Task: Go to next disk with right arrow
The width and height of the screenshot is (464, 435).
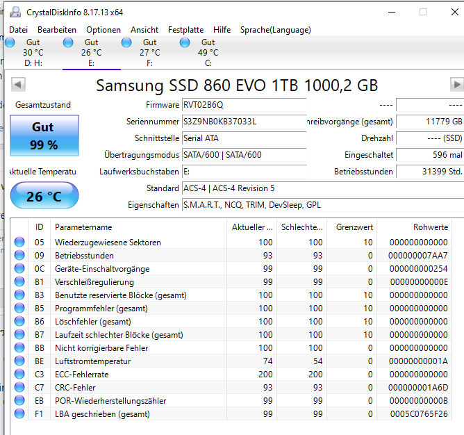Action: pos(456,85)
